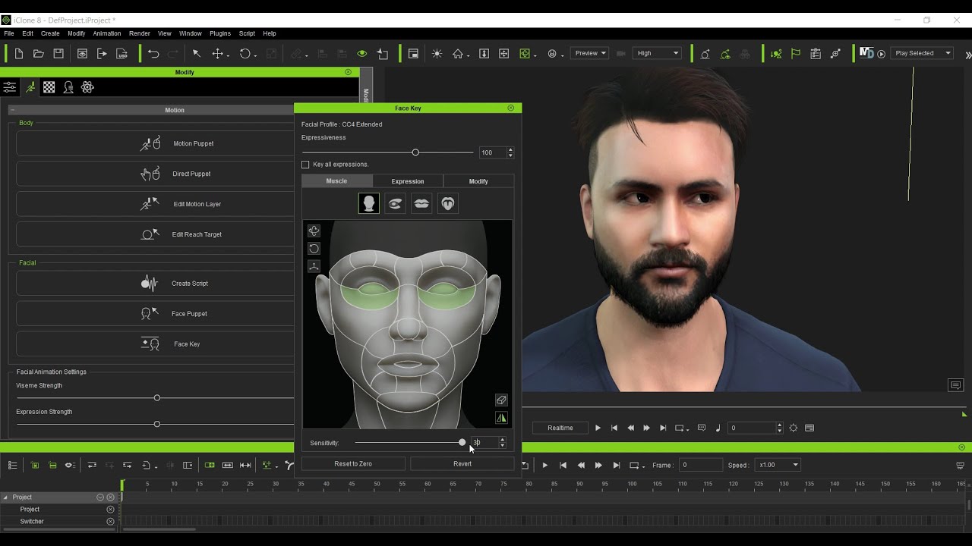
Task: Open the checkerboard Texture tab icon
Action: (x=49, y=87)
